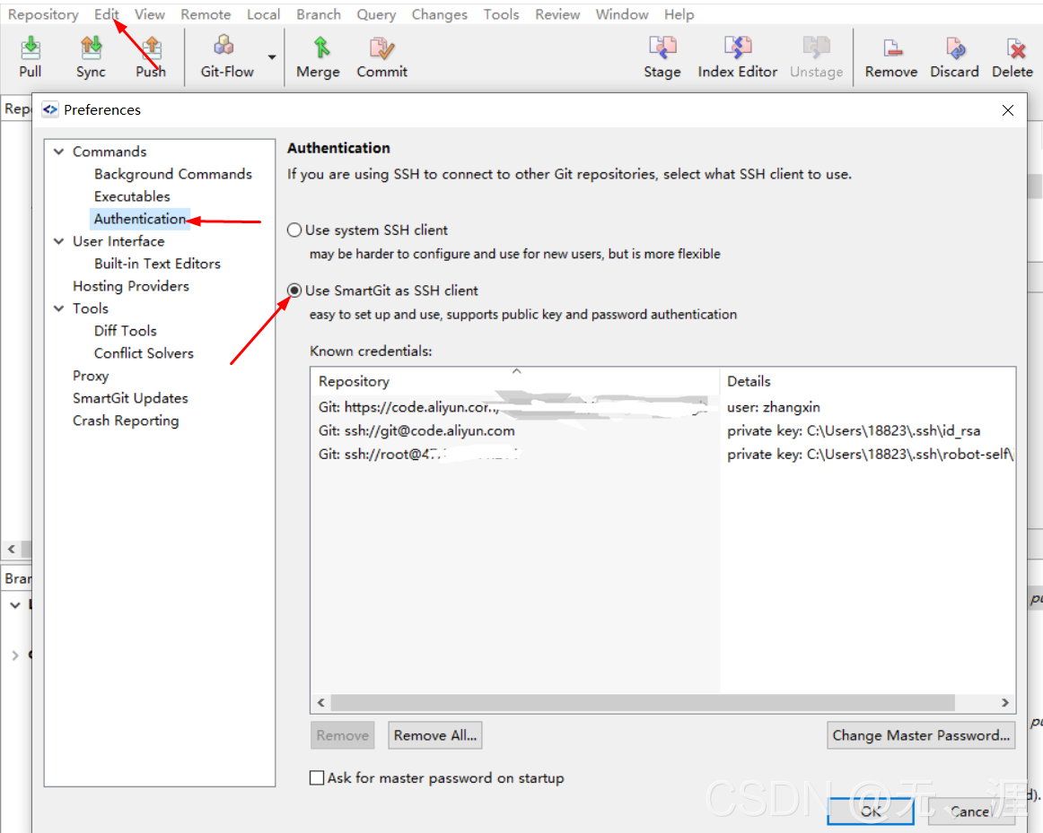Open the Tools menu

click(501, 14)
